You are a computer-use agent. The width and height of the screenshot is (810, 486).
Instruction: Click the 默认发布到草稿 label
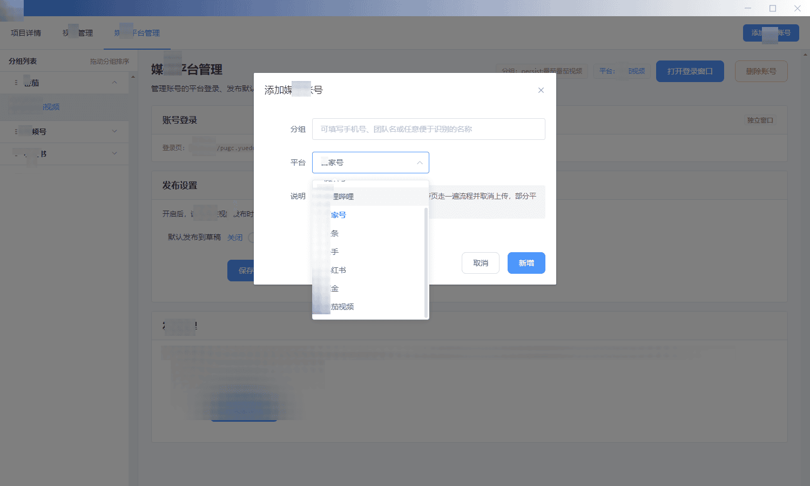click(194, 237)
